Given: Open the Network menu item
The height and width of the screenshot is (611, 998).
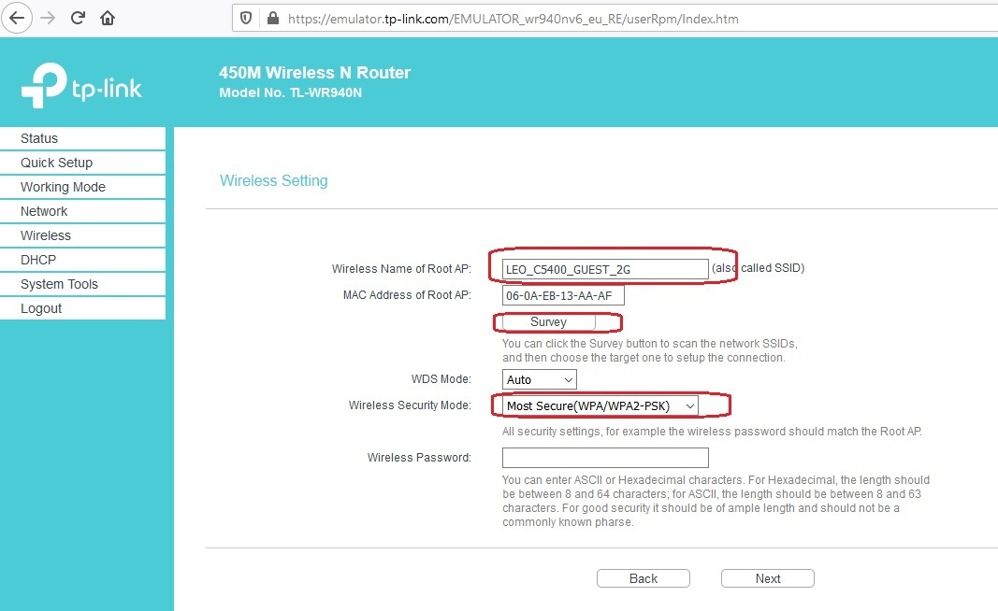Looking at the screenshot, I should pyautogui.click(x=82, y=211).
